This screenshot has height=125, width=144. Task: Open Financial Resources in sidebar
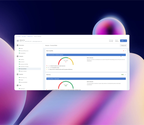click(x=24, y=51)
